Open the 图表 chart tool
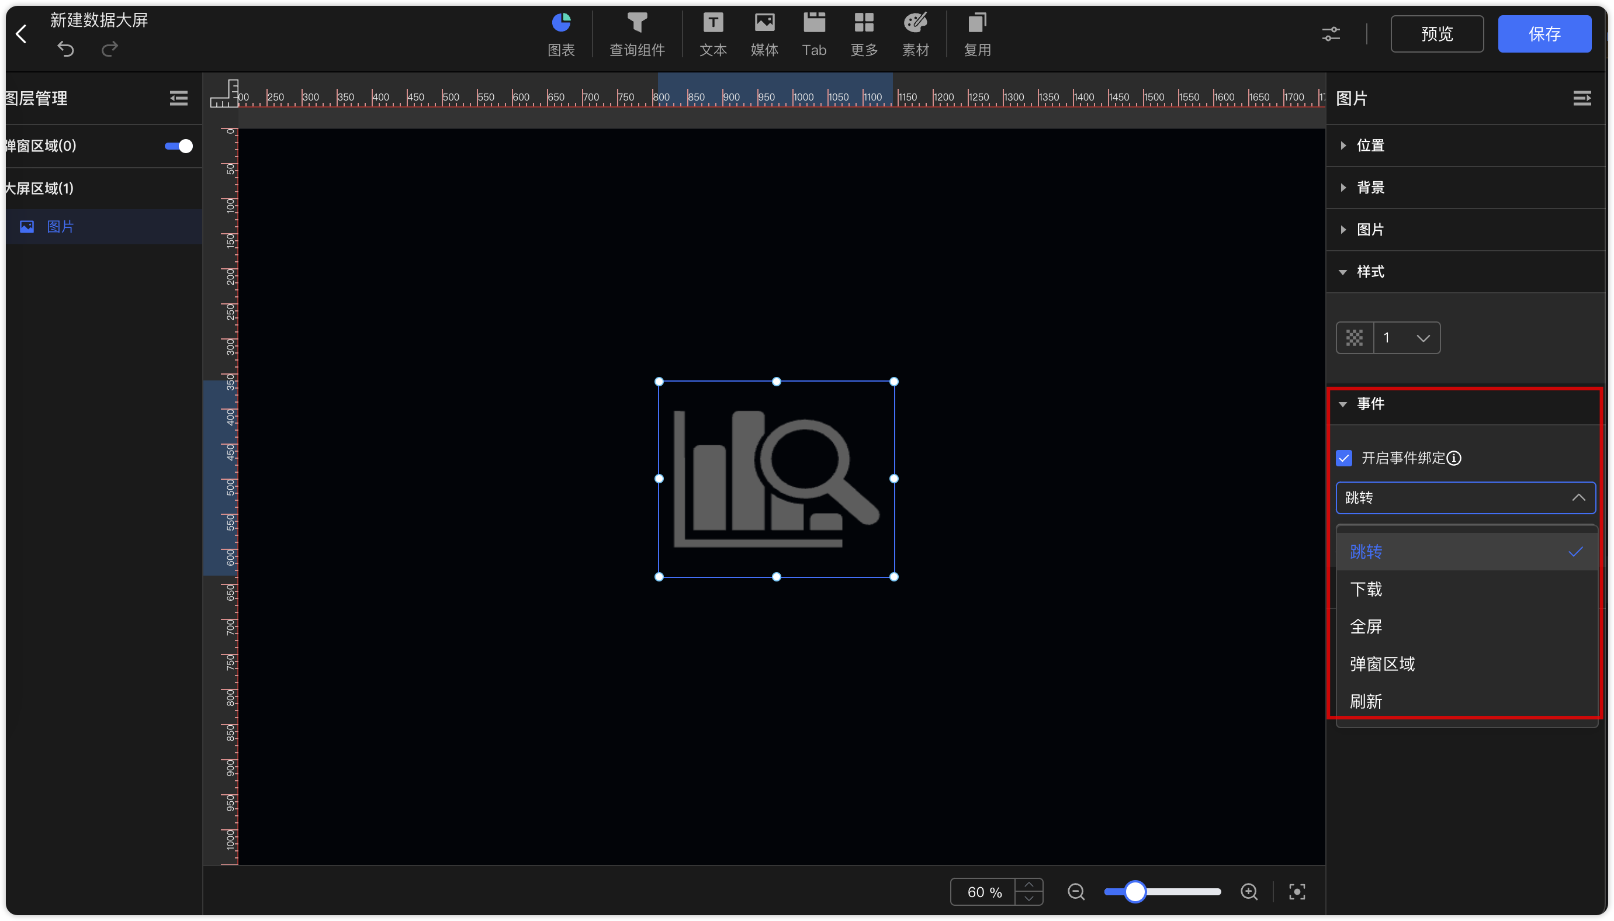The width and height of the screenshot is (1614, 921). click(x=561, y=35)
